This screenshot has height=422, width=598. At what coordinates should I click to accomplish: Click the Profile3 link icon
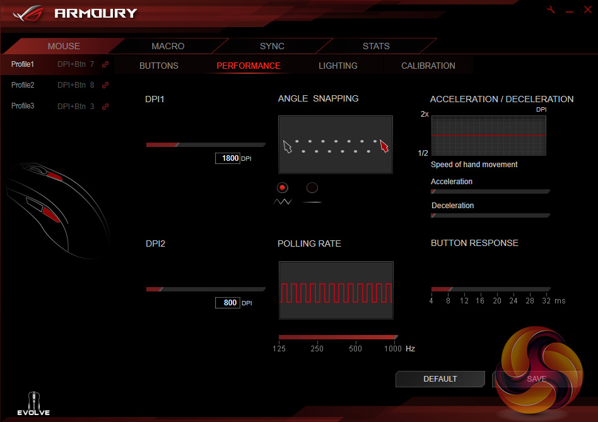[x=105, y=107]
